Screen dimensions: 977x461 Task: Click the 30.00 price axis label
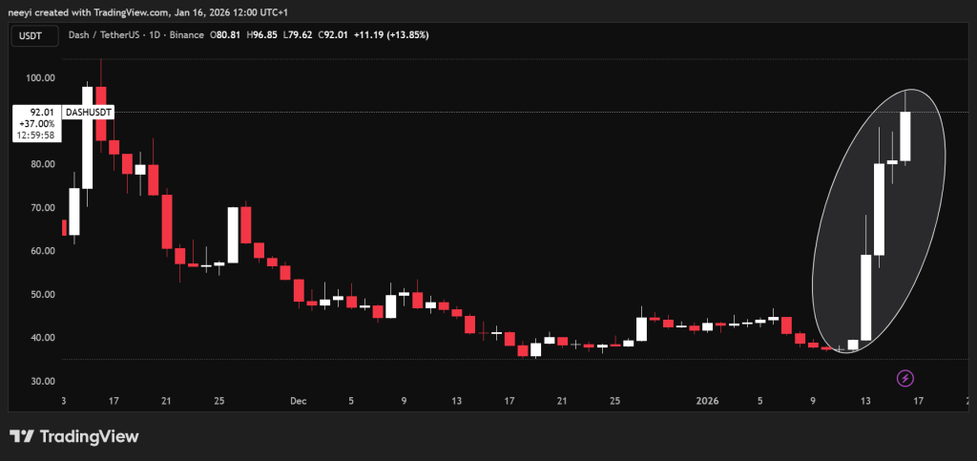[43, 381]
